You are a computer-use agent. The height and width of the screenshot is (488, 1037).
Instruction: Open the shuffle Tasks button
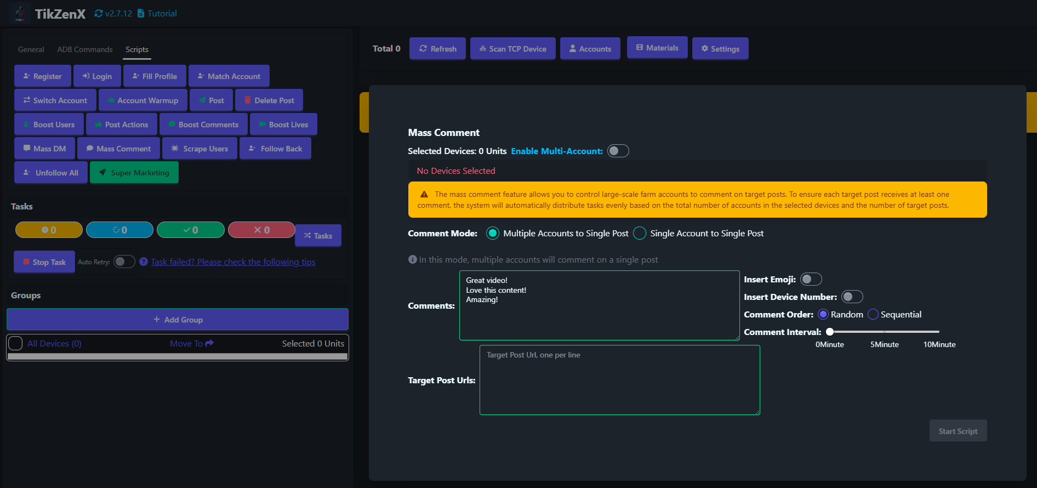tap(318, 236)
